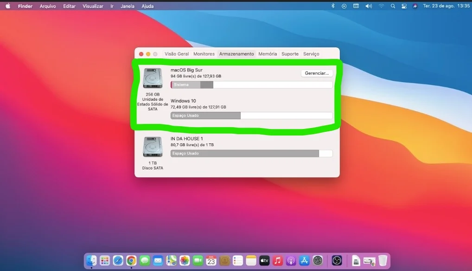This screenshot has width=472, height=271.
Task: Minimize the window with yellow button
Action: pyautogui.click(x=148, y=54)
